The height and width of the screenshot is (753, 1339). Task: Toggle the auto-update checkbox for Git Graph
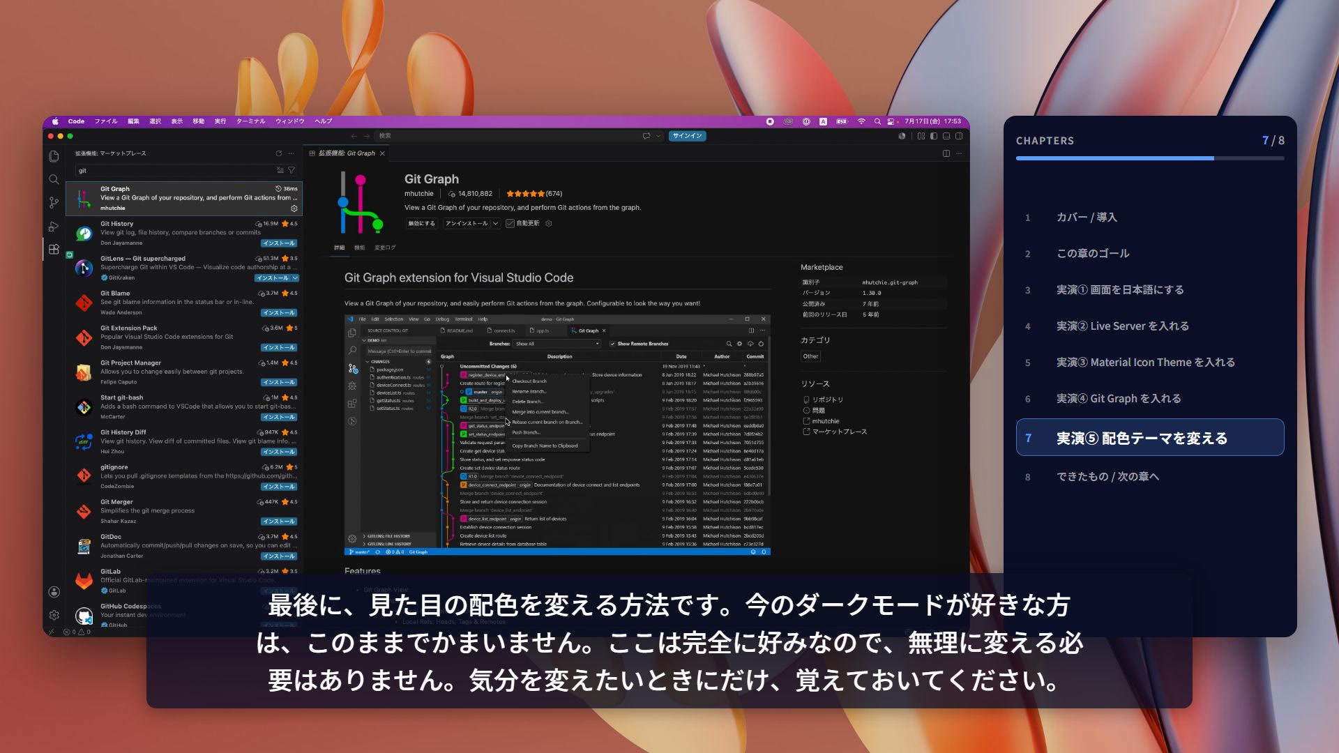pyautogui.click(x=510, y=224)
